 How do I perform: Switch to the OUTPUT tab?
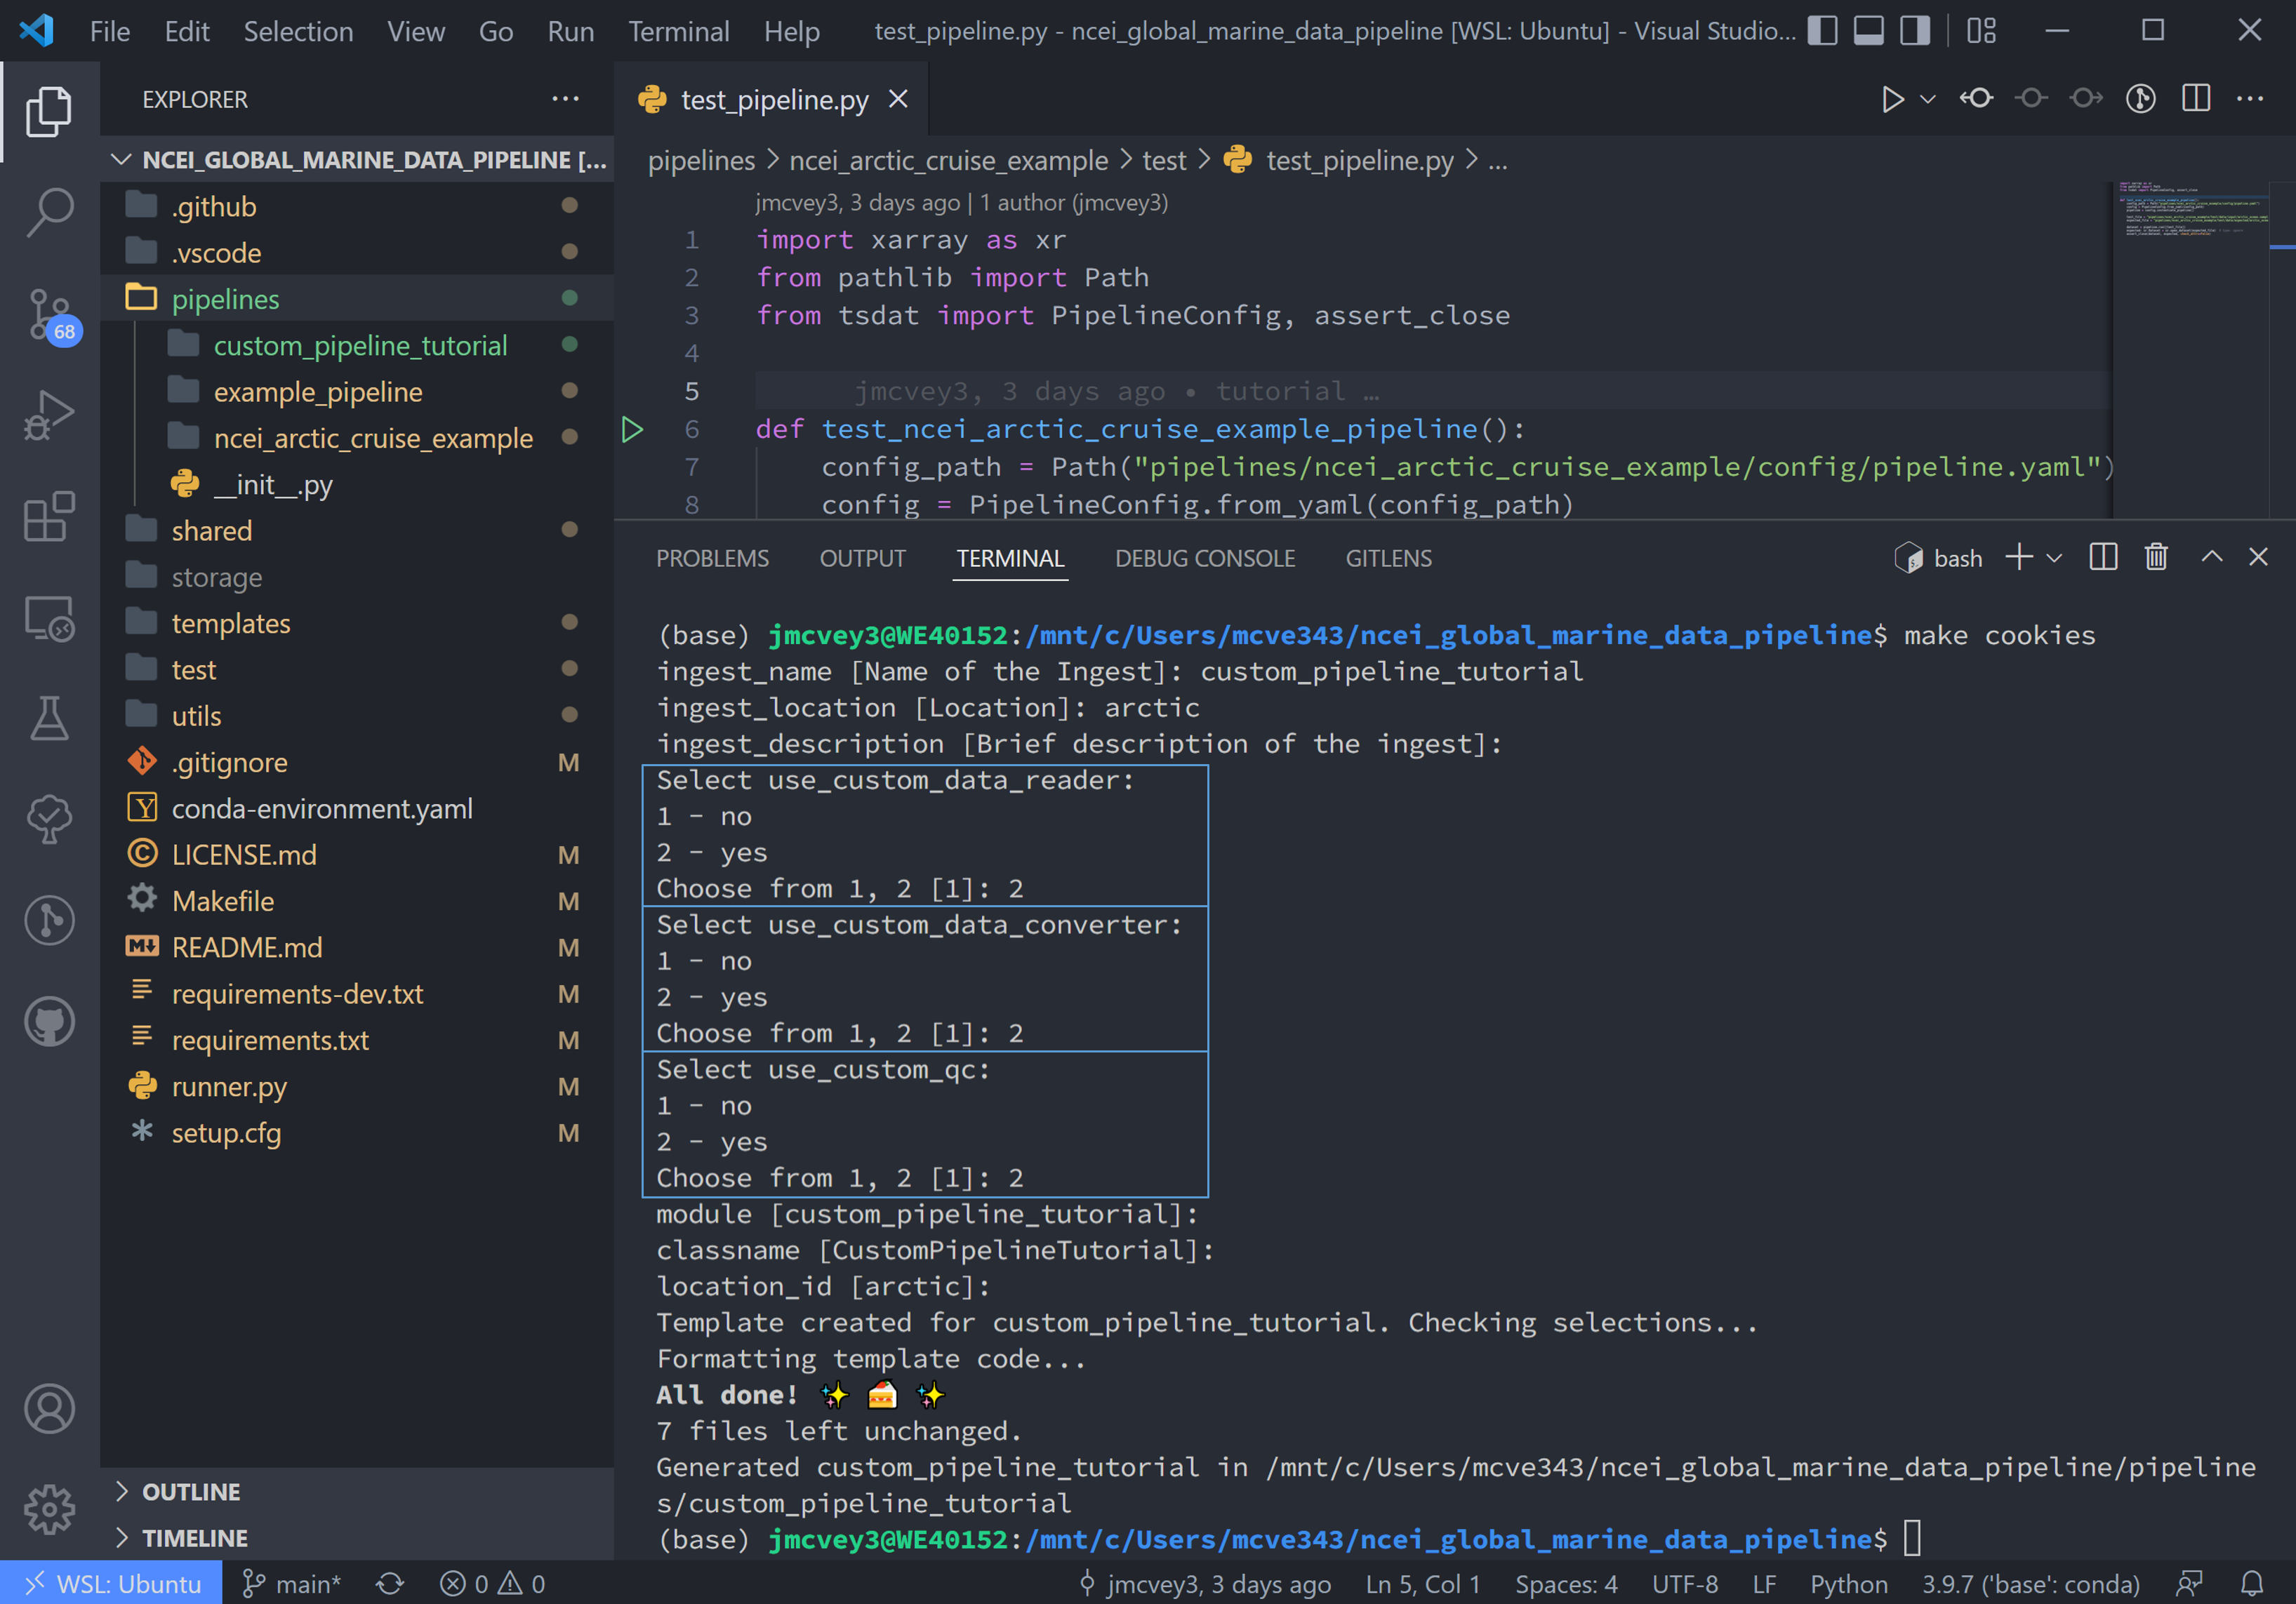(862, 558)
